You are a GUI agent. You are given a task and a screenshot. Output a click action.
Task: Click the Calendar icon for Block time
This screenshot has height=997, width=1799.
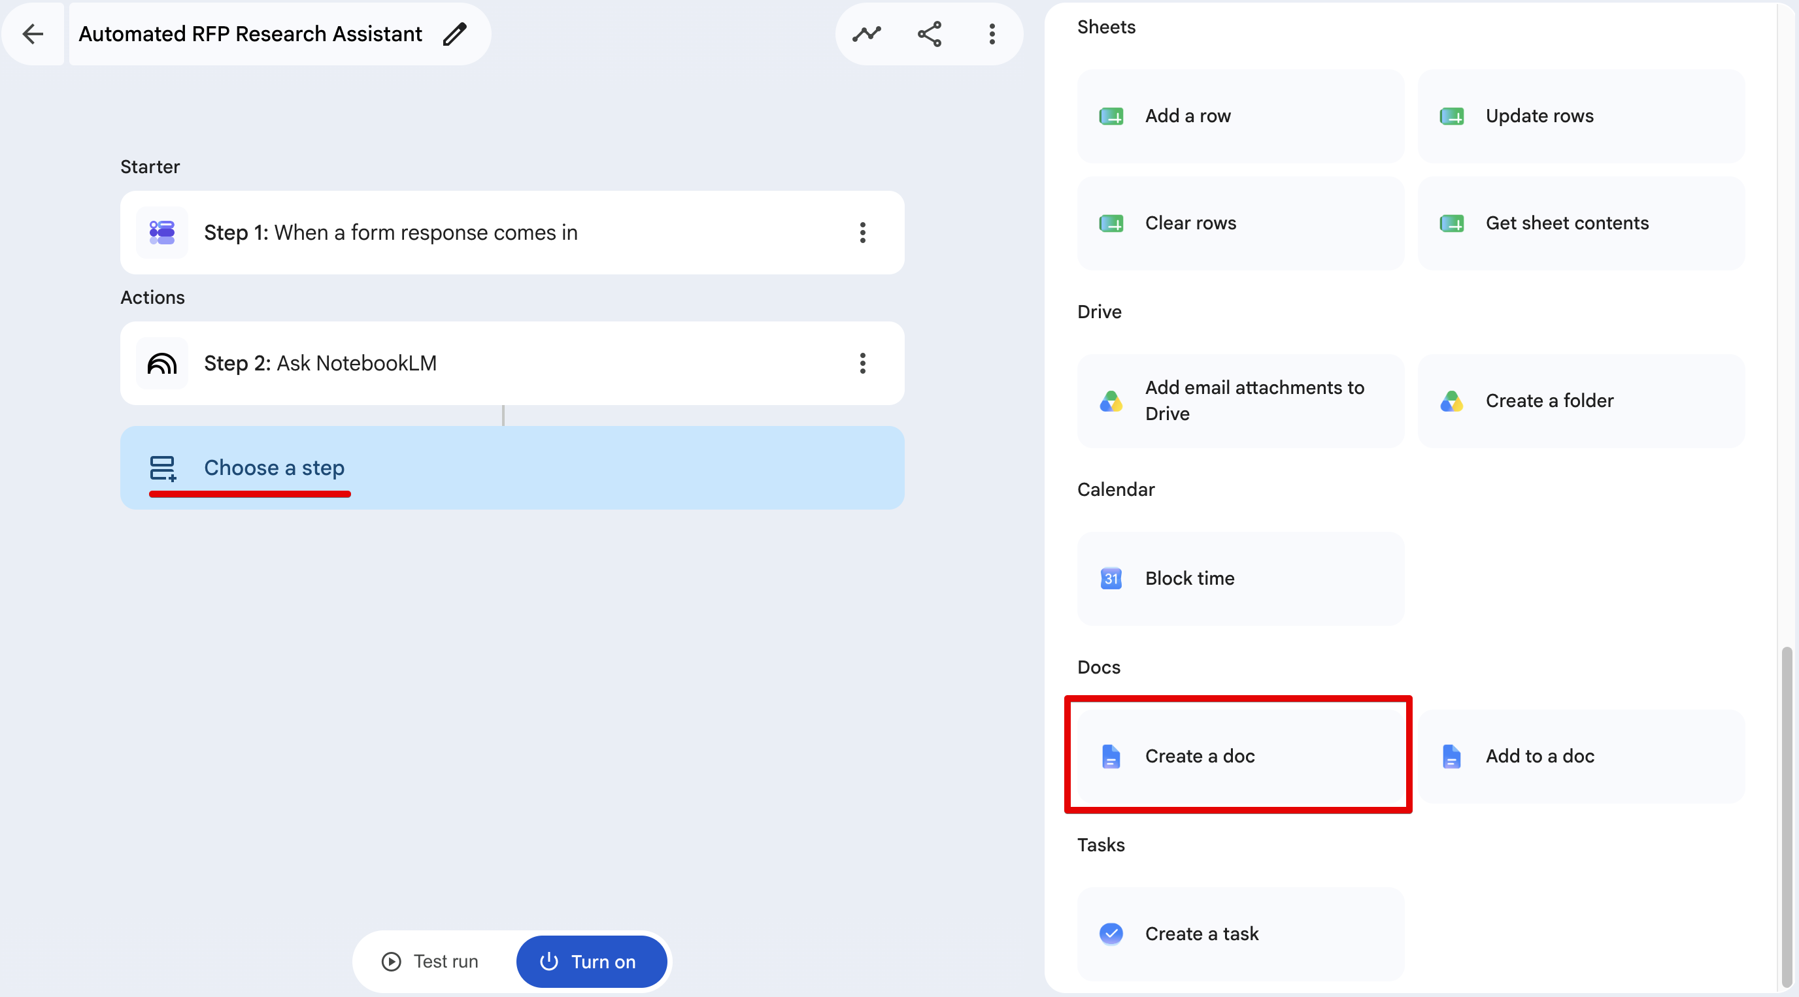point(1111,578)
